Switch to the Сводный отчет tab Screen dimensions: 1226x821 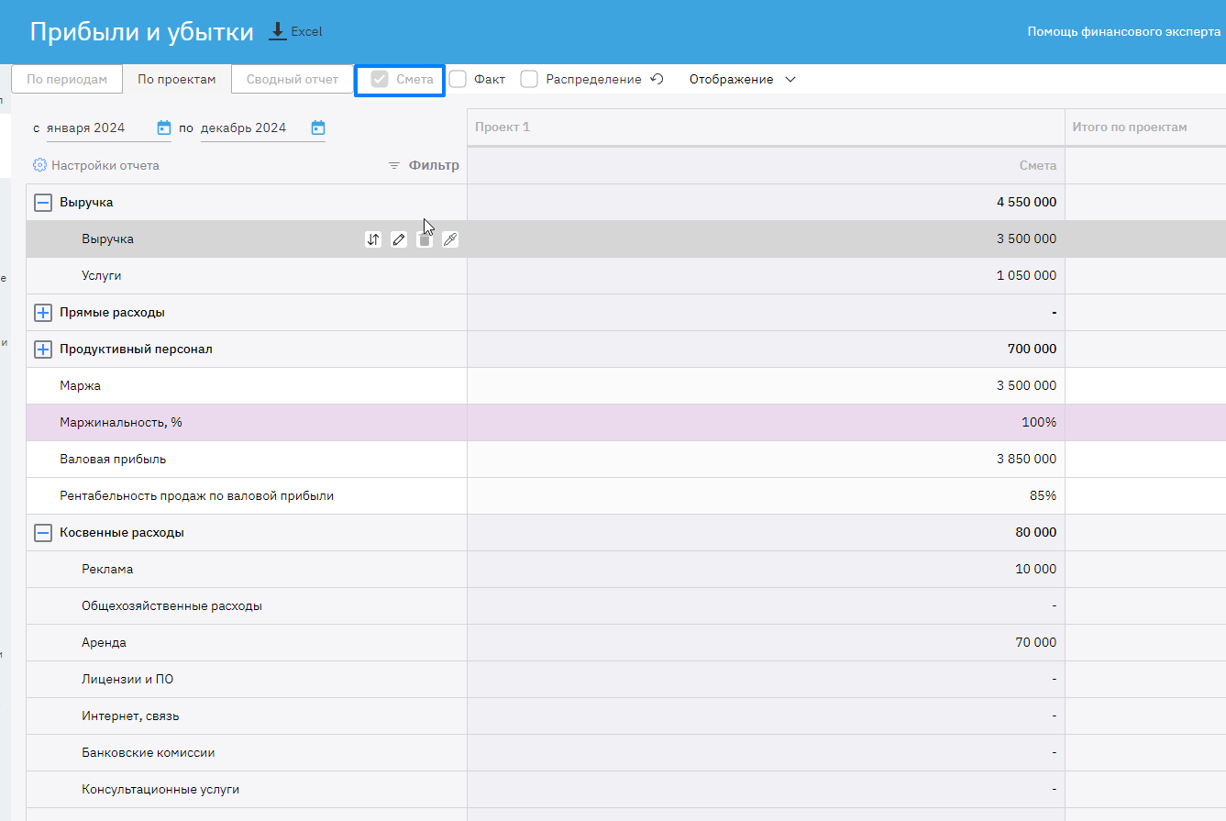[293, 80]
